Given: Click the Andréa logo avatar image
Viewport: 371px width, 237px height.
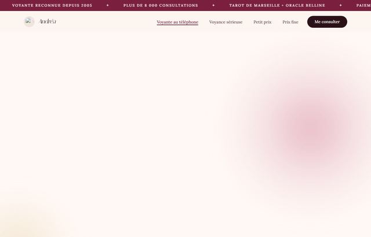Looking at the screenshot, I should click(29, 22).
